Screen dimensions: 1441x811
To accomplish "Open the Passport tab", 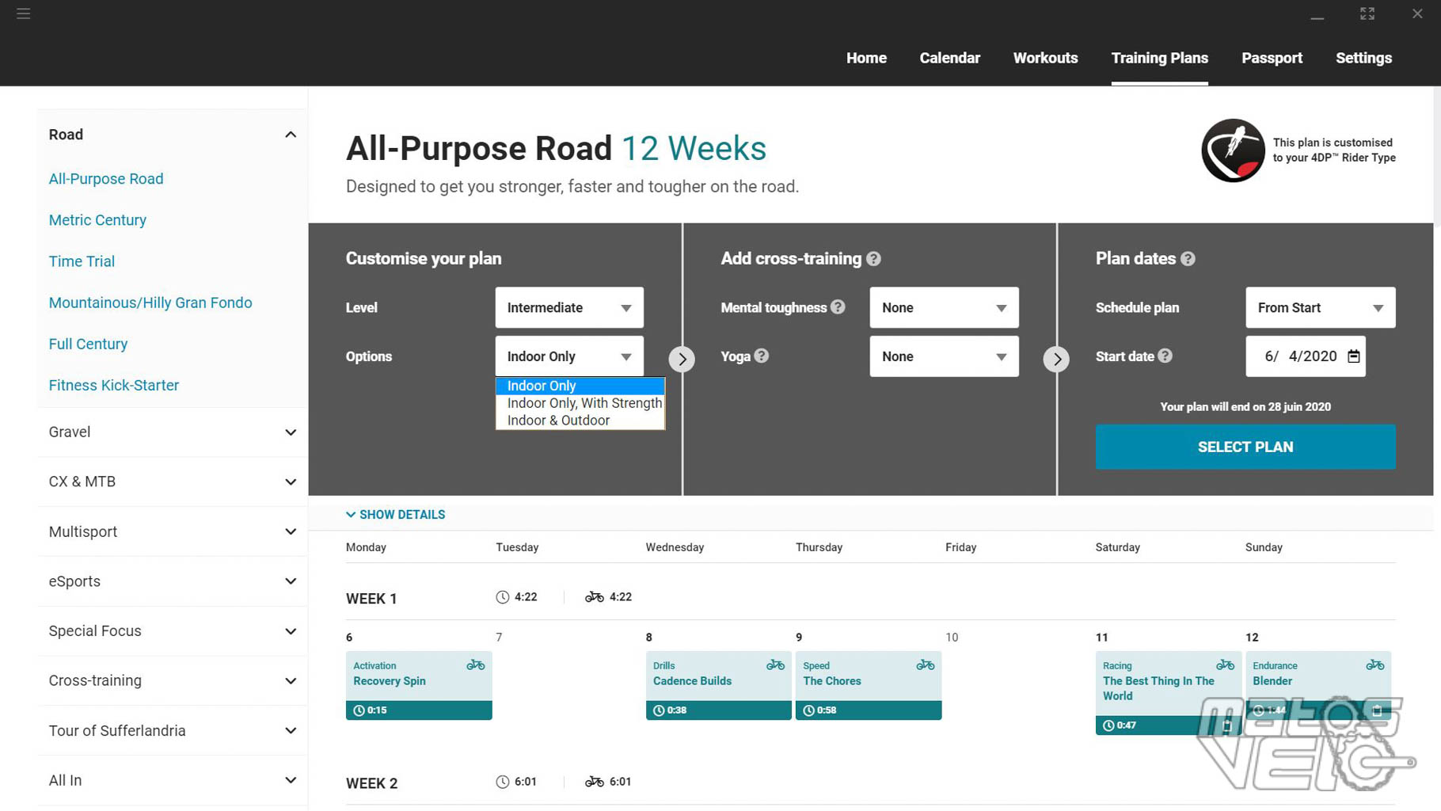I will (x=1272, y=58).
